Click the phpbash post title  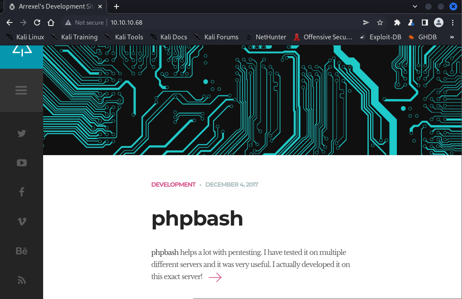(197, 219)
